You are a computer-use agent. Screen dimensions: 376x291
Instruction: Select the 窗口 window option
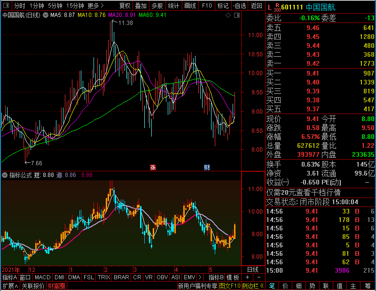click(25, 277)
